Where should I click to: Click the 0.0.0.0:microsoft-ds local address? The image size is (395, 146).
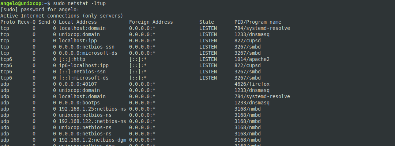tap(88, 53)
